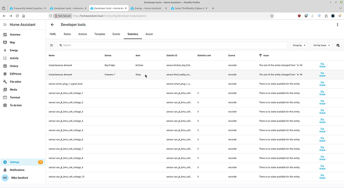This screenshot has width=344, height=188.
Task: Expand the Sort by issue dropdown
Action: point(322,45)
